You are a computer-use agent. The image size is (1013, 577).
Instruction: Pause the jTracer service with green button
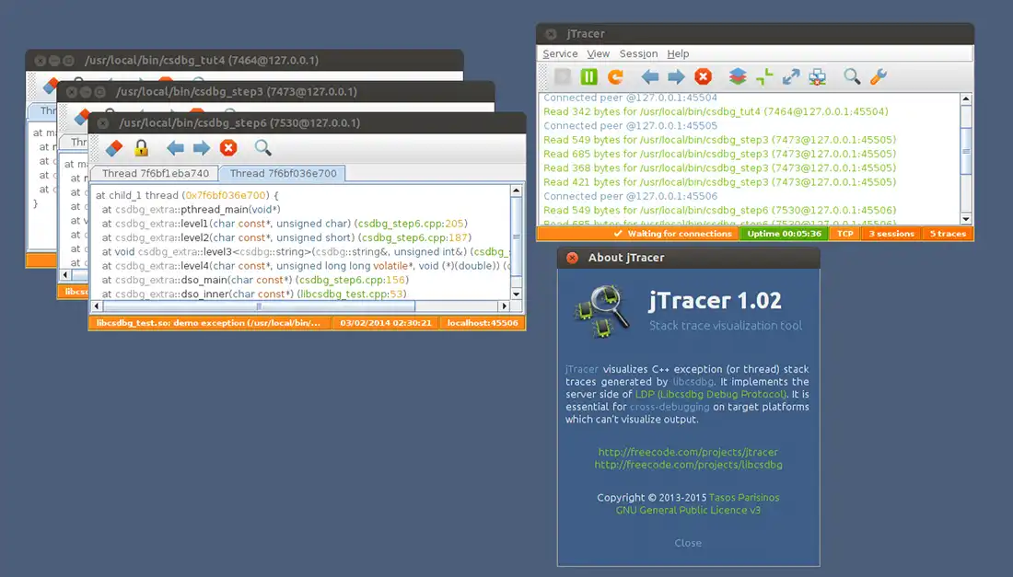(588, 76)
